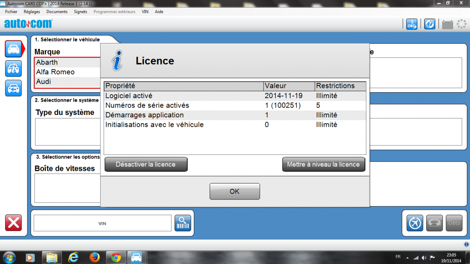Open the Signets menu
This screenshot has height=264, width=470.
point(81,12)
